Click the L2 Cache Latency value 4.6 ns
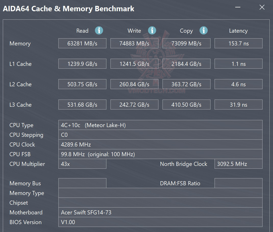 coord(238,84)
